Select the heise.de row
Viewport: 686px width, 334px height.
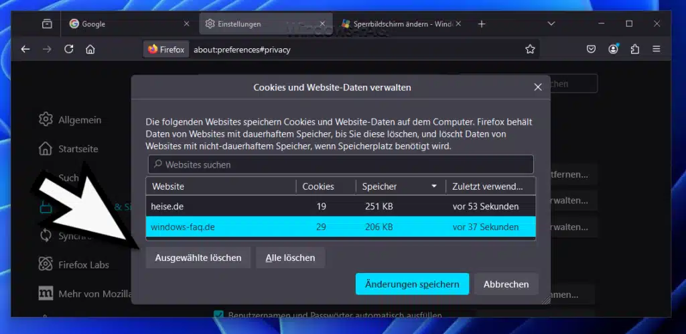[x=341, y=206]
